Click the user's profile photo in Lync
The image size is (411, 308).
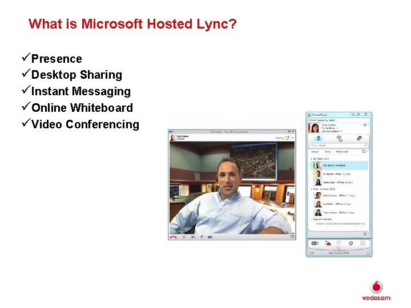(x=315, y=128)
